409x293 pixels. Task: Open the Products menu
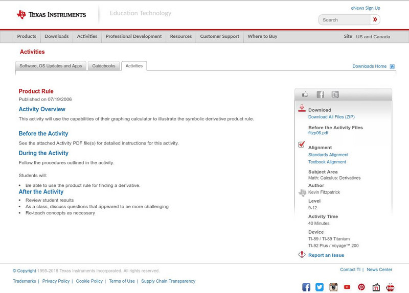pyautogui.click(x=27, y=36)
